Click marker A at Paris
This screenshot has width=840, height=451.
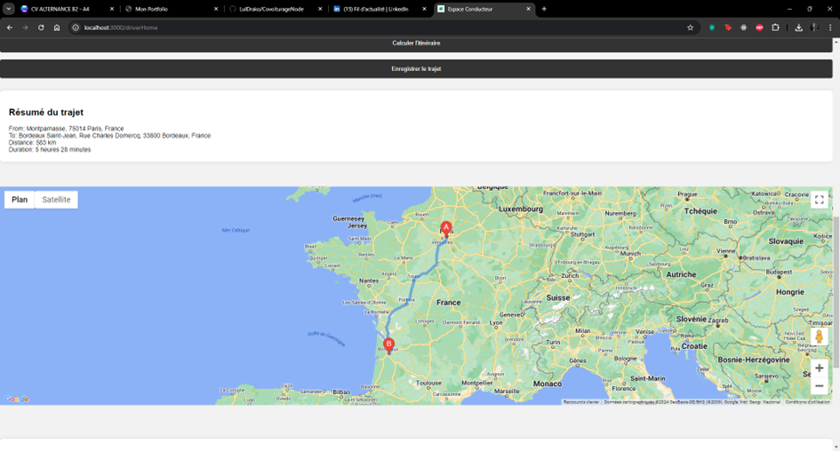click(445, 228)
